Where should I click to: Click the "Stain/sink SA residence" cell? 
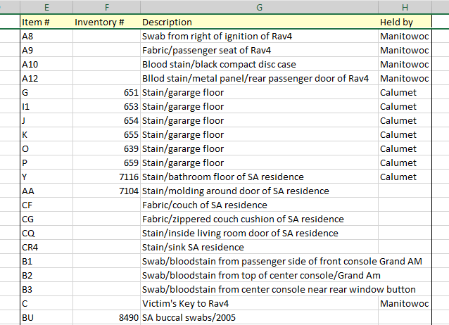pyautogui.click(x=259, y=247)
